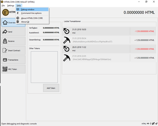Open About HTMLCOIN CORE dialog
Image resolution: width=158 pixels, height=126 pixels.
32,18
